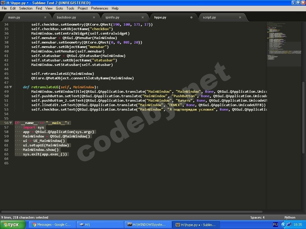Switch to the backdoor.py tab
This screenshot has width=306, height=229.
(66, 18)
